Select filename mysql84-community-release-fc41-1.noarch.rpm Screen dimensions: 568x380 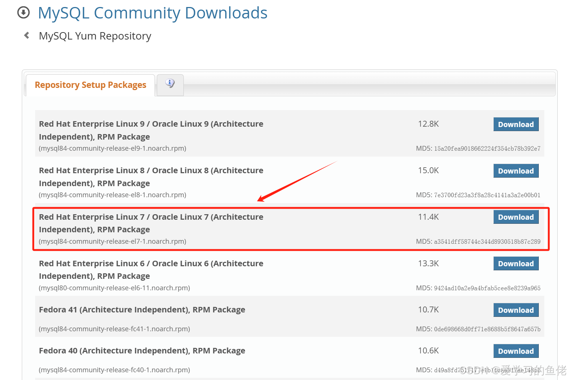(x=114, y=329)
